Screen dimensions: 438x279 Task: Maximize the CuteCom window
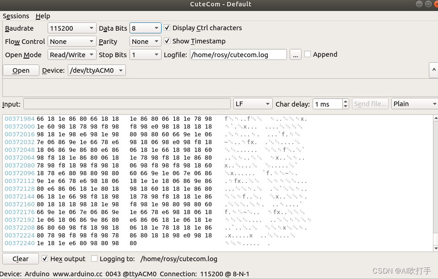coord(428,4)
